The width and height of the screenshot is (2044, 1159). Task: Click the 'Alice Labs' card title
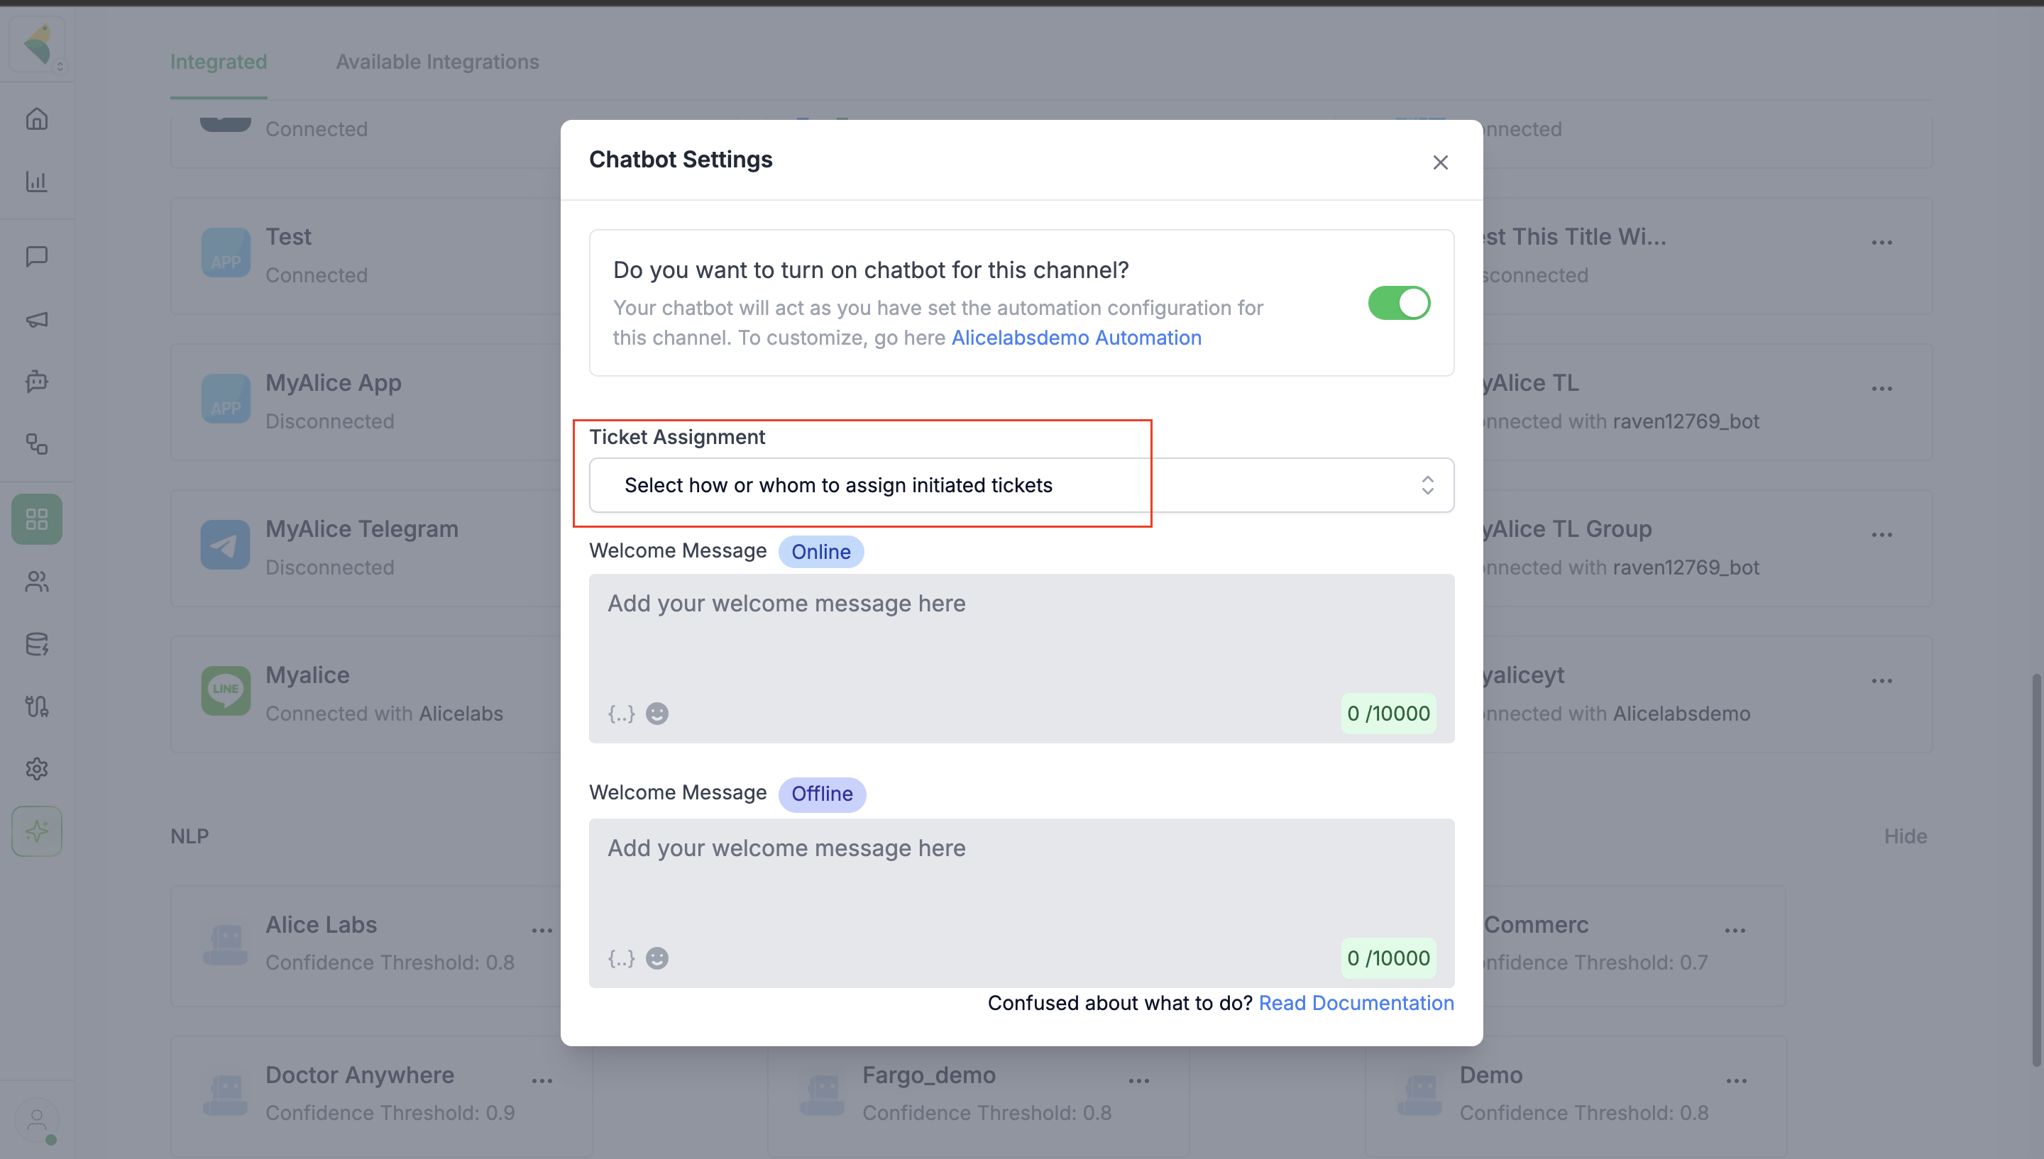click(322, 924)
